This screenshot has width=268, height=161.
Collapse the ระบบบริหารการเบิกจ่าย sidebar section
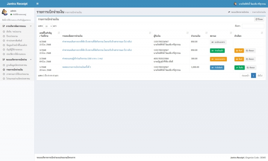click(17, 60)
